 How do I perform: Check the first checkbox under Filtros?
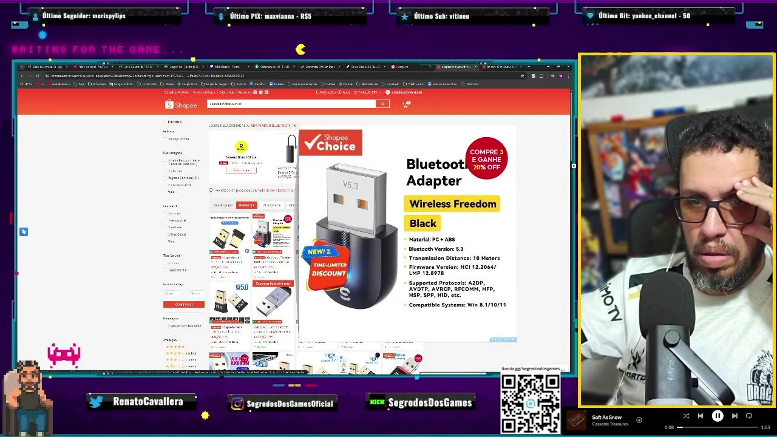(165, 139)
